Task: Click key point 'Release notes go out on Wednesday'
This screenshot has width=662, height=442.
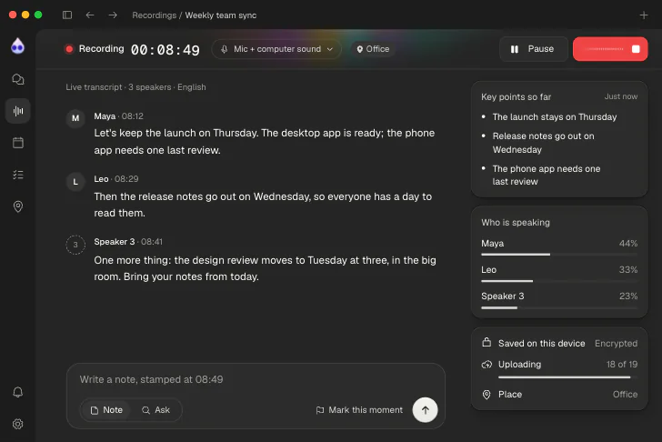Action: (x=543, y=143)
